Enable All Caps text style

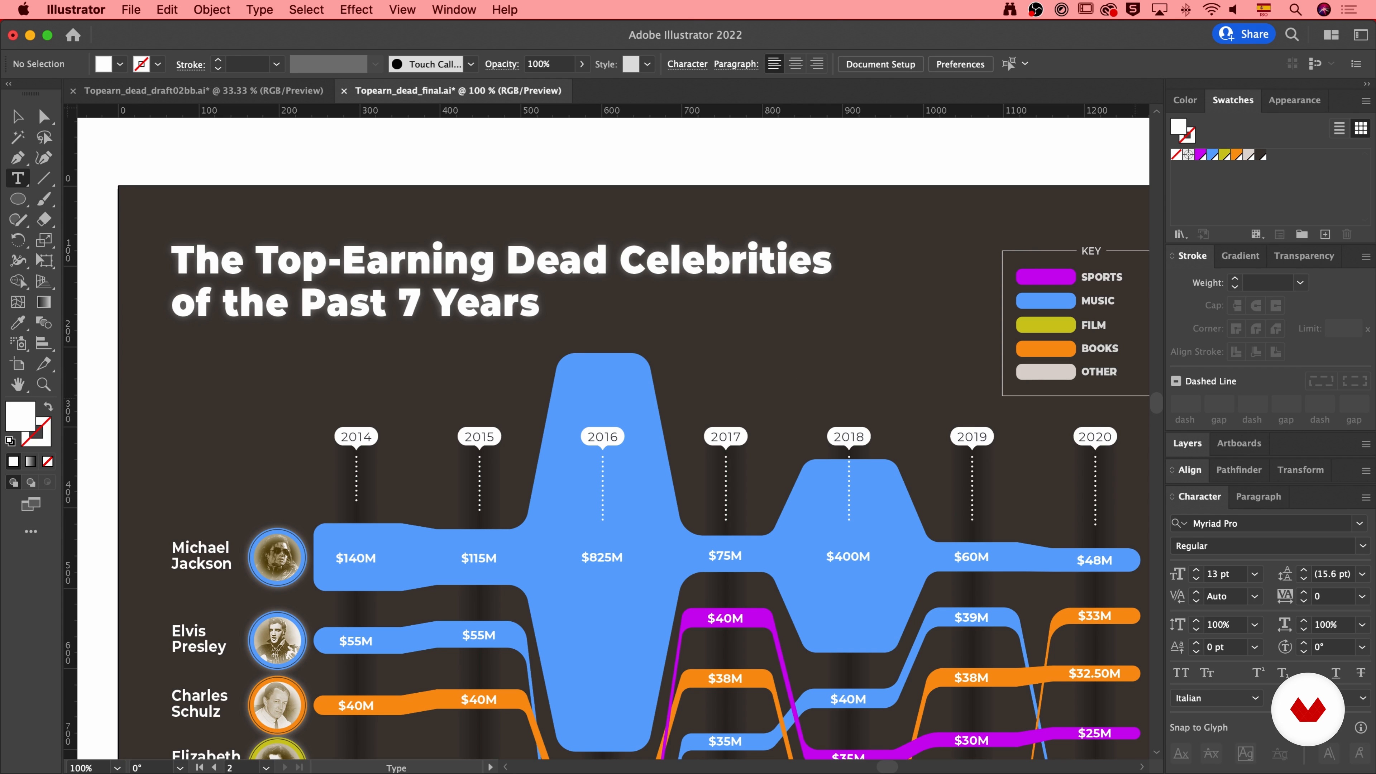1180,673
